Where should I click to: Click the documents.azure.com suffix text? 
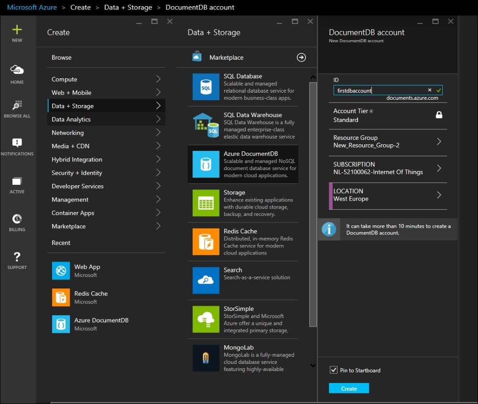coord(412,98)
